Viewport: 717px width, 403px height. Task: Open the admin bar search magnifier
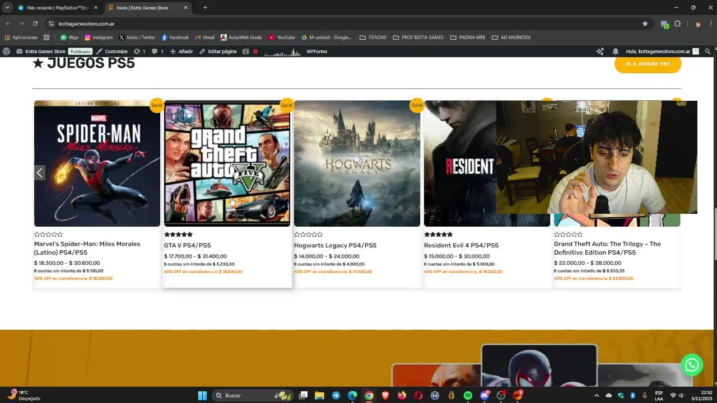707,51
